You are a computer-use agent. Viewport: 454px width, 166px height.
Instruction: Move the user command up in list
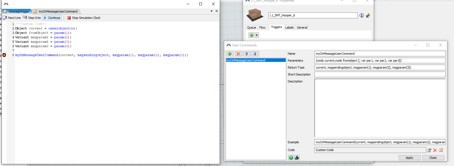[247, 54]
